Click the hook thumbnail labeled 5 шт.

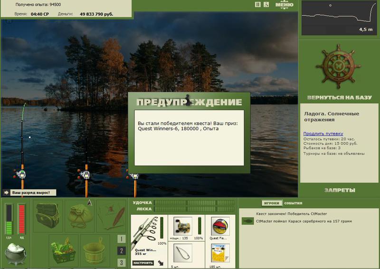183,253
